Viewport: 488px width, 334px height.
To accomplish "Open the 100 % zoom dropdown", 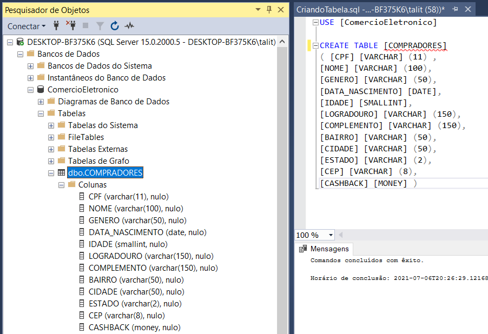I will tap(331, 235).
